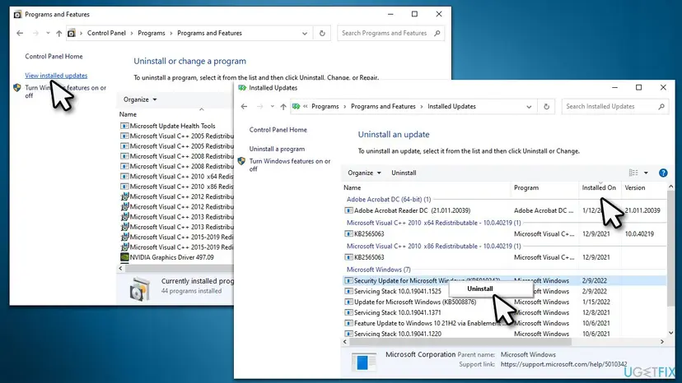Open Organize menu in Programs and Features
The image size is (682, 383).
point(140,99)
